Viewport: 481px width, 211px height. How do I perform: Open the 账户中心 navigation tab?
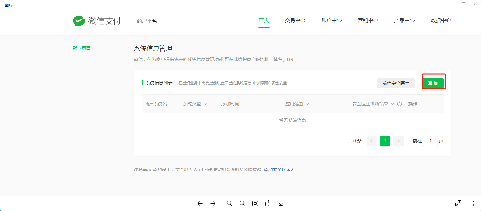point(331,20)
